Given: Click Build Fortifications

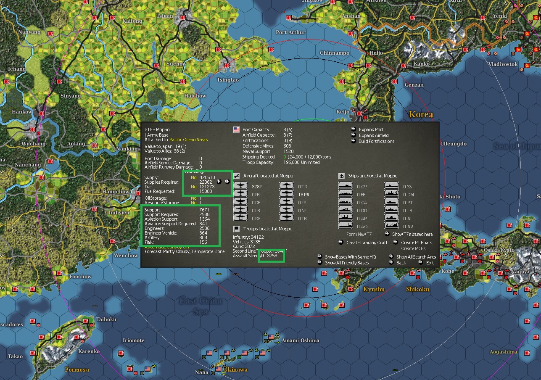Looking at the screenshot, I should point(377,141).
